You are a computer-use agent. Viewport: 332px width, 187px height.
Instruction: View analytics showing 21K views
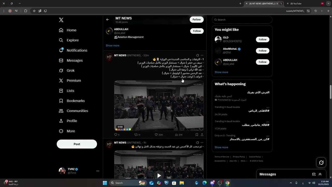pos(179,135)
